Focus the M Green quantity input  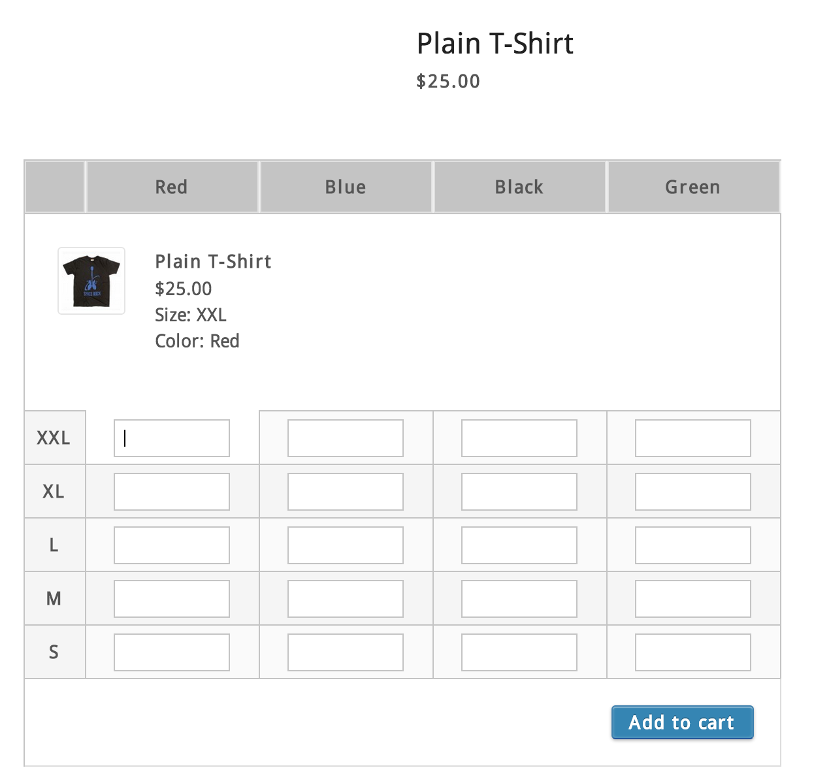click(693, 599)
